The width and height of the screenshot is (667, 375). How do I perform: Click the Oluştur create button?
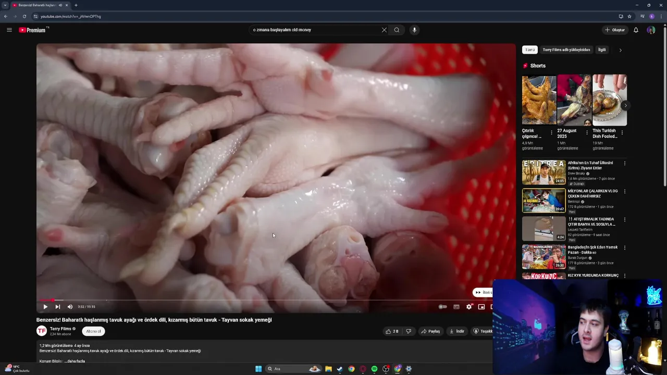615,30
